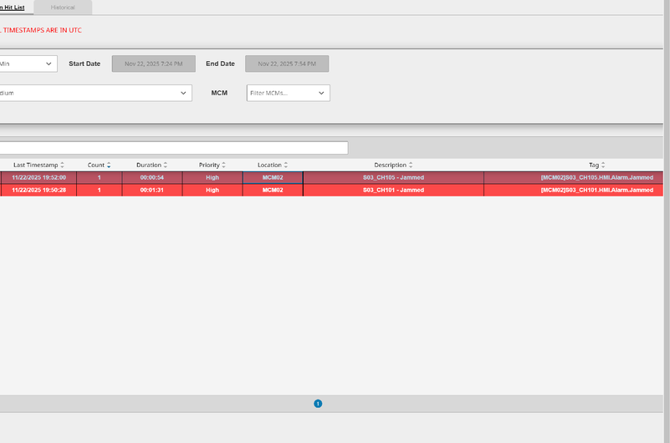Click the 00:00:54 duration cell
Screen dimensions: 670x443
coord(151,177)
